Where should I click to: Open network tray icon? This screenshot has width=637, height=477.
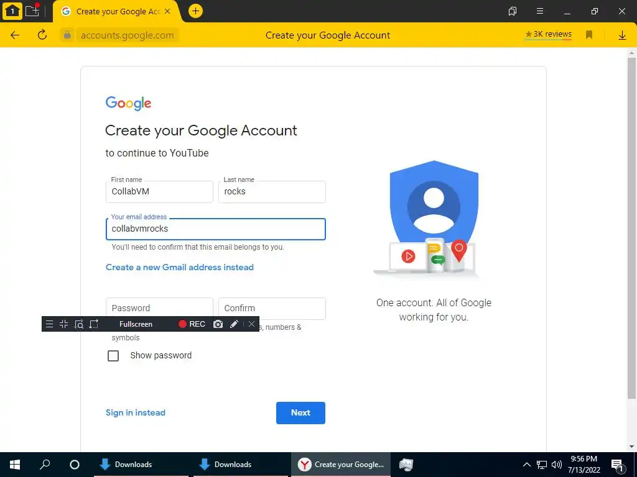point(542,465)
